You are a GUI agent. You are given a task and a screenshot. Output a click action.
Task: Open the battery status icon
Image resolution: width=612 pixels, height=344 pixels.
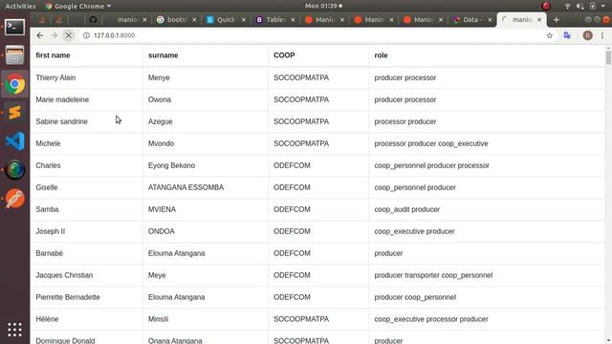tap(593, 6)
